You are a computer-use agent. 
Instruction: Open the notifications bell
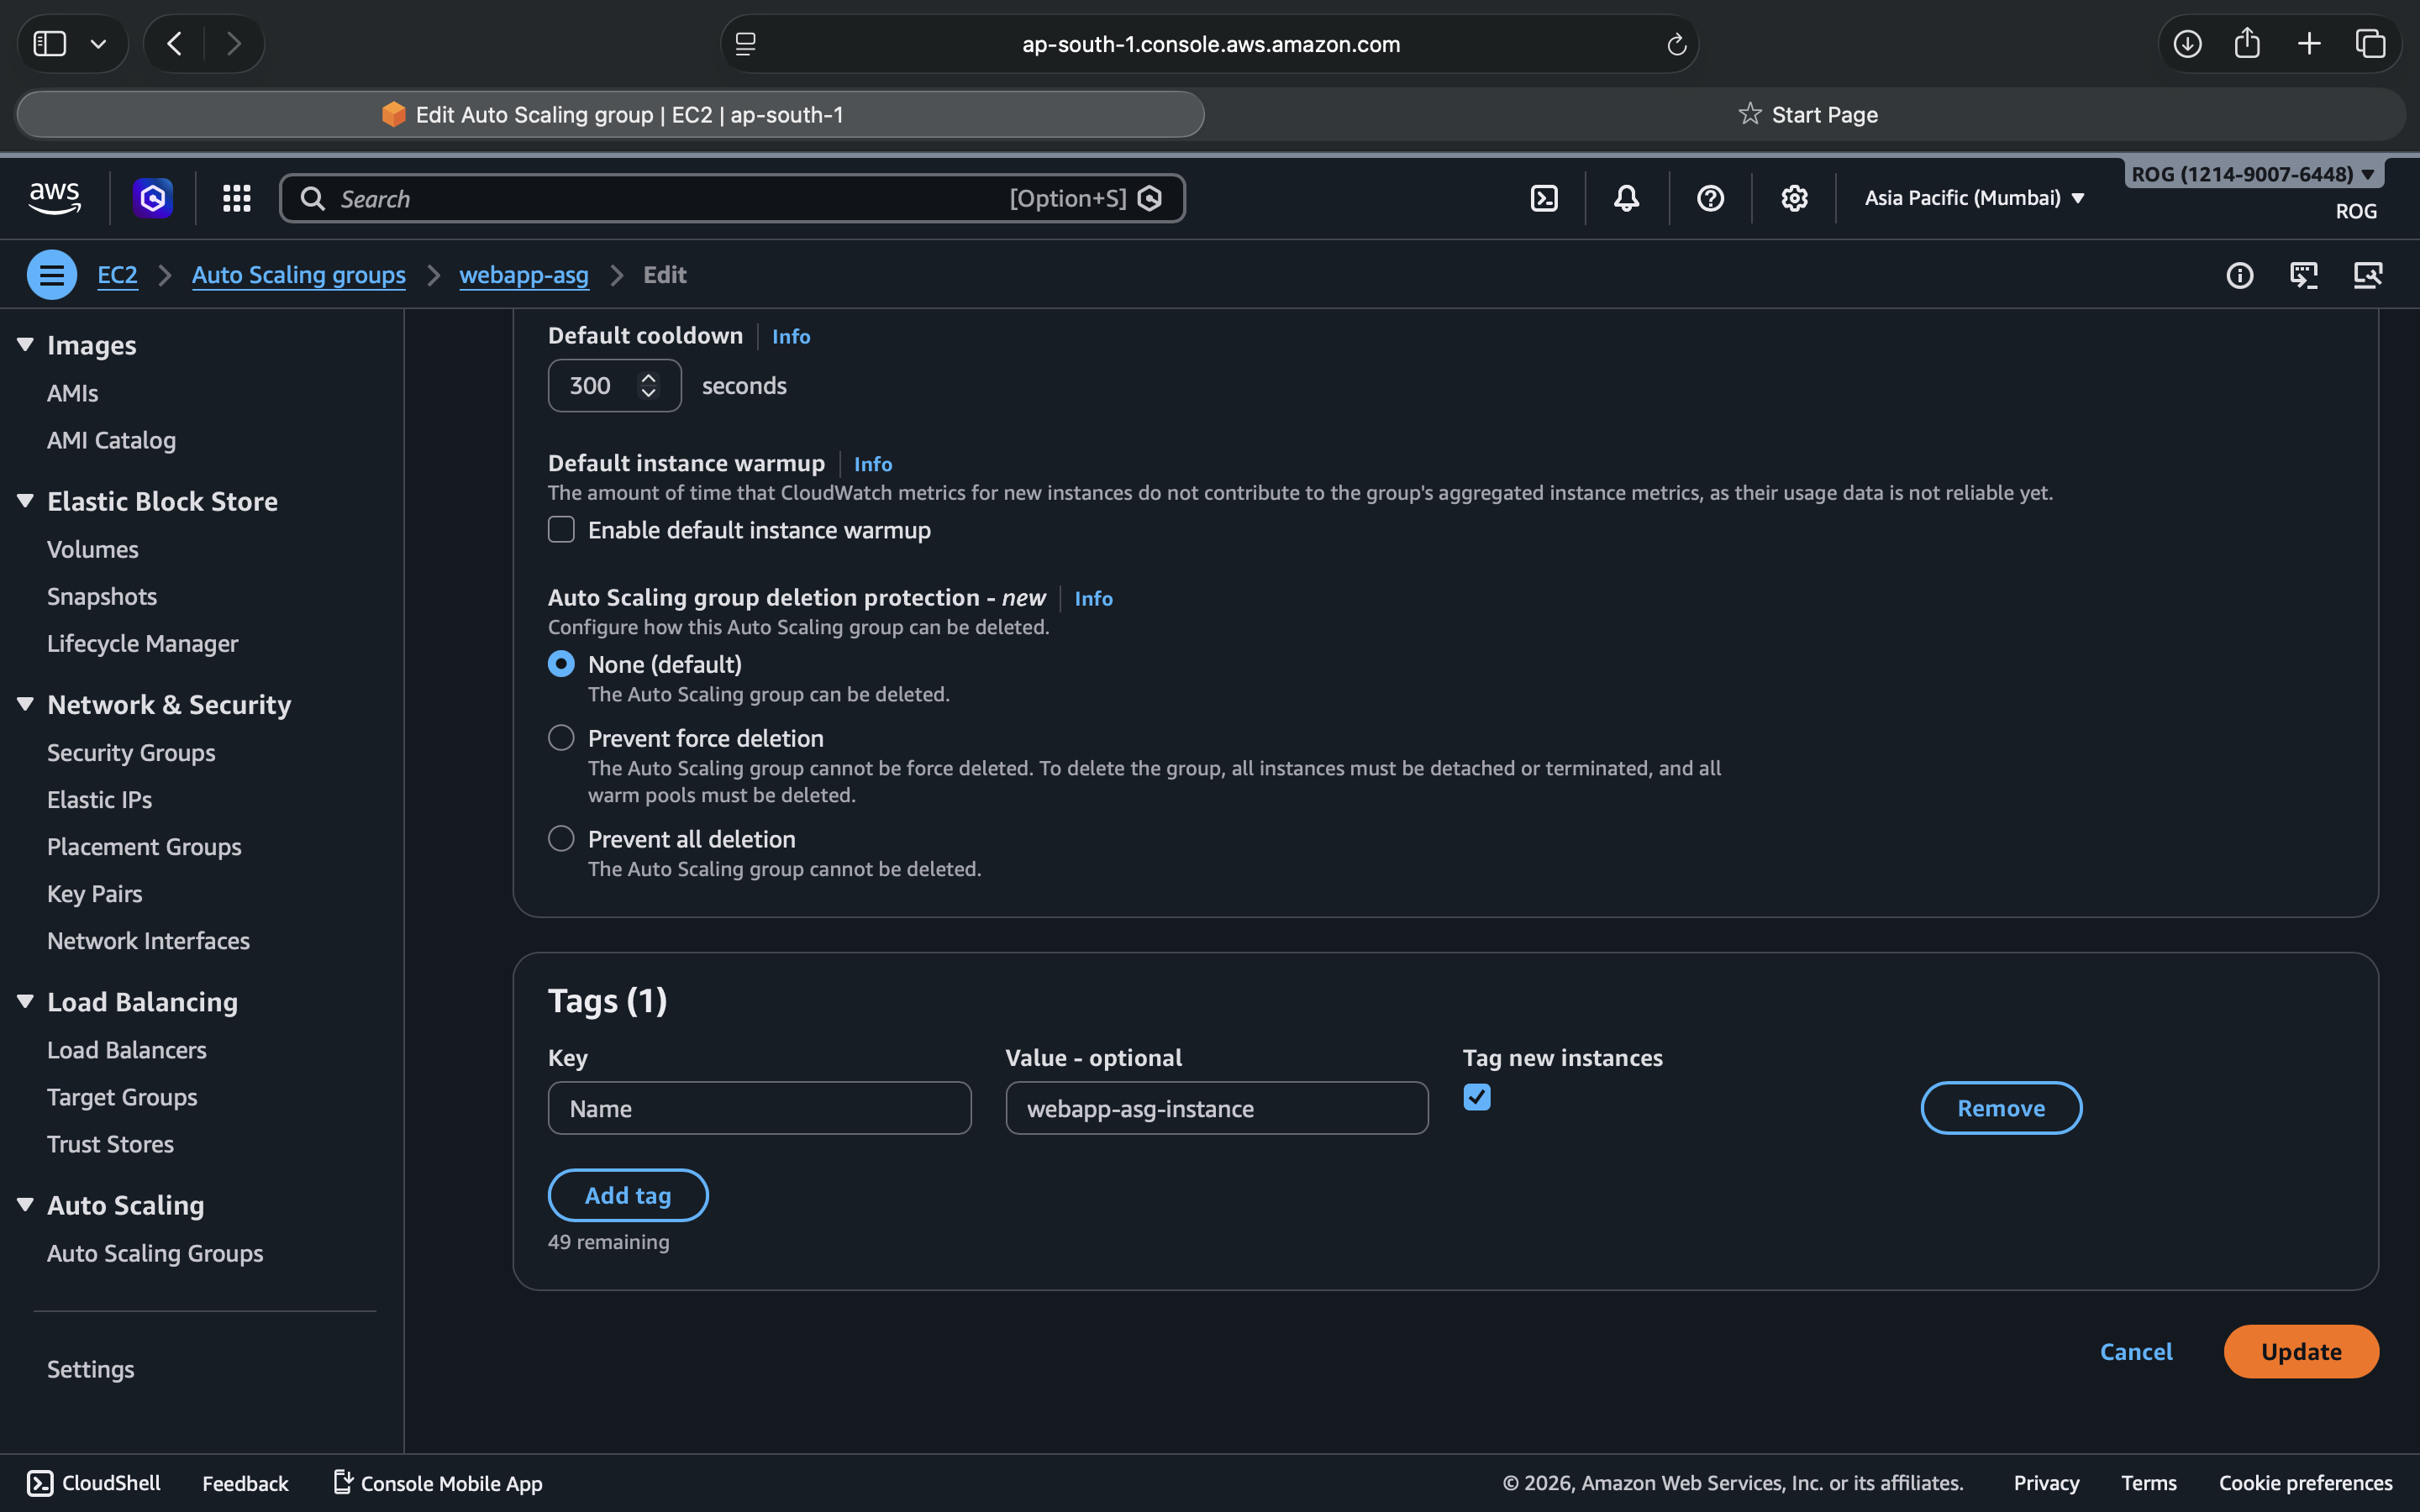[x=1626, y=198]
